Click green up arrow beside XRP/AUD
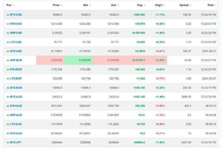Screen dimensions: 222x148 (8, 115)
